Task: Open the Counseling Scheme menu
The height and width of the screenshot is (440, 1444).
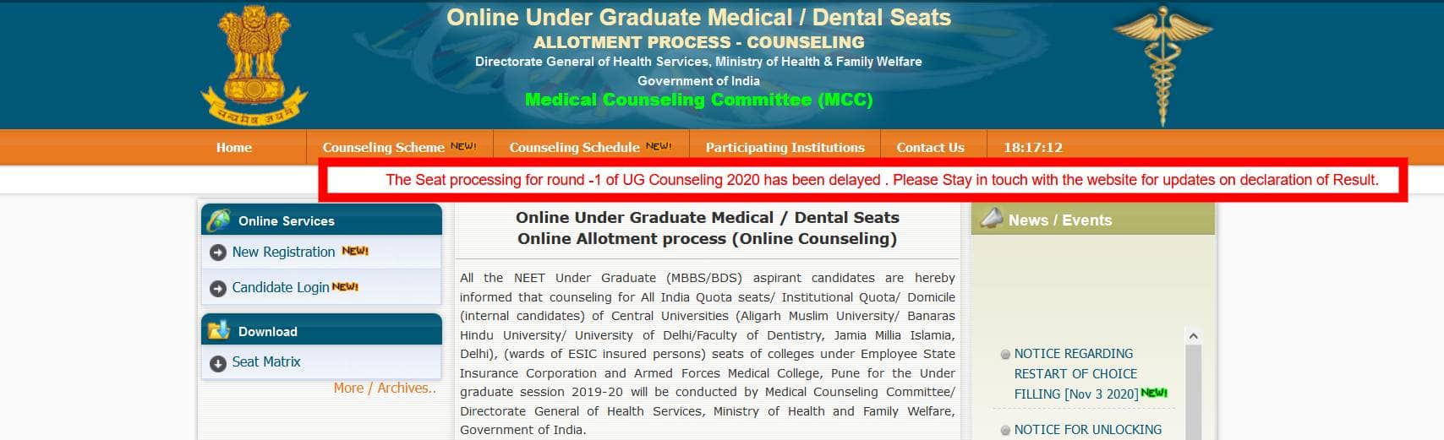Action: coord(383,147)
